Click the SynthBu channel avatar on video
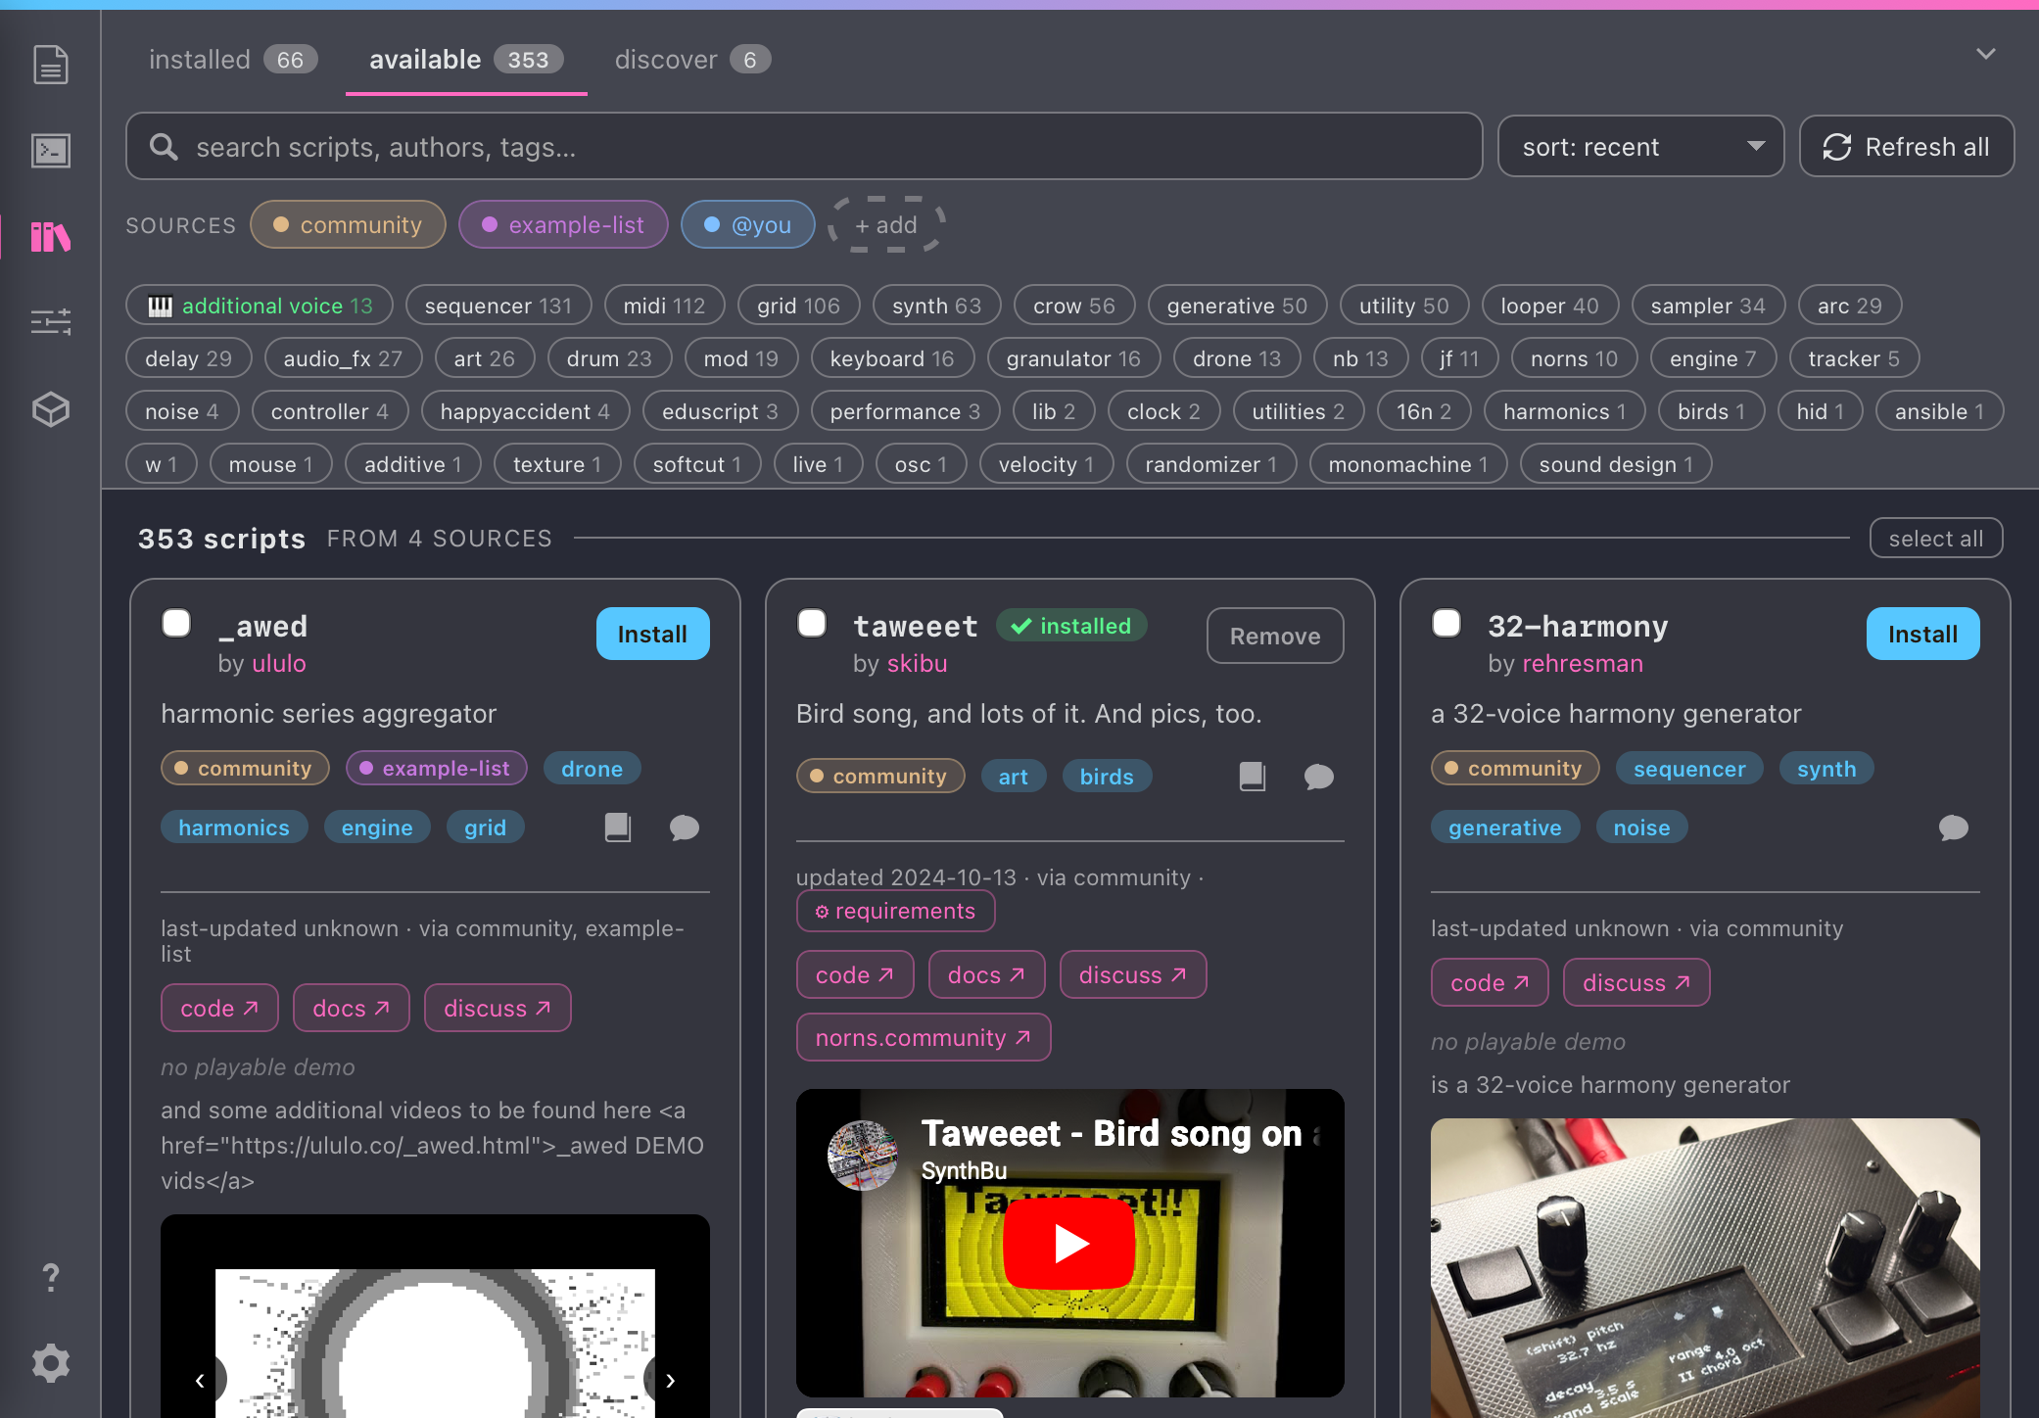The width and height of the screenshot is (2039, 1418). [862, 1156]
